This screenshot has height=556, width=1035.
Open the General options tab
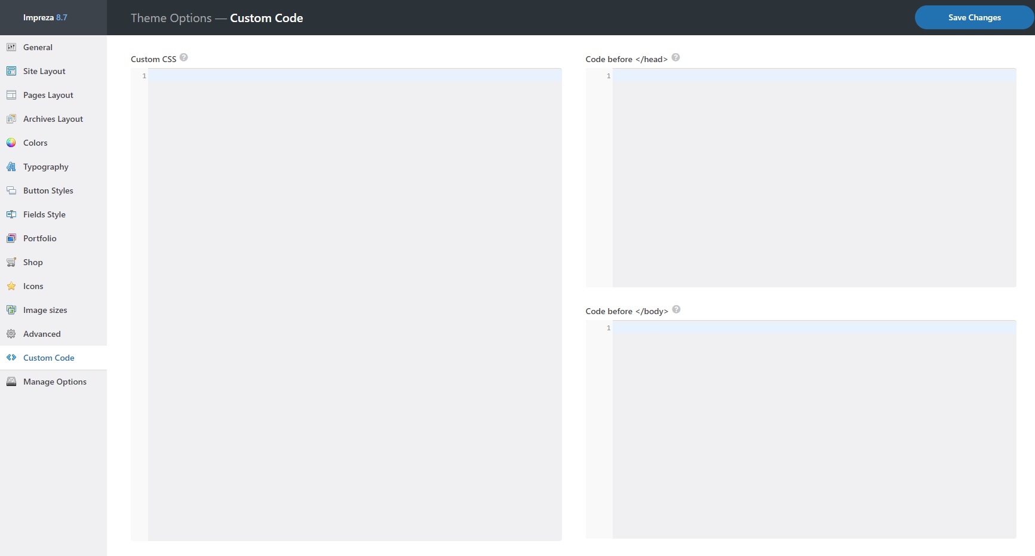(x=53, y=47)
